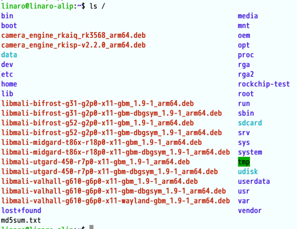Select the md5sum.txt file name
The image size is (297, 229).
(21, 220)
